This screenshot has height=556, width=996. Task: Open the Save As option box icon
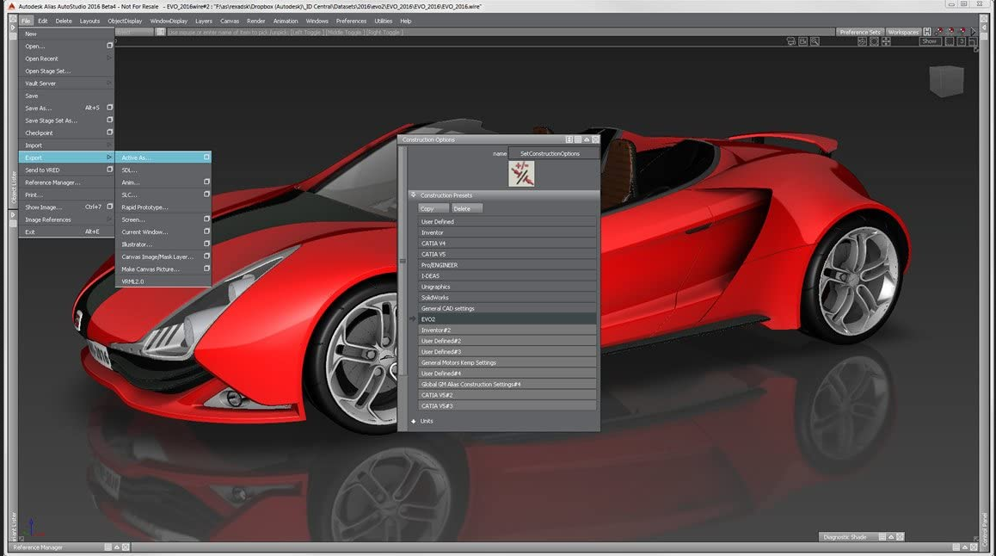pos(109,108)
